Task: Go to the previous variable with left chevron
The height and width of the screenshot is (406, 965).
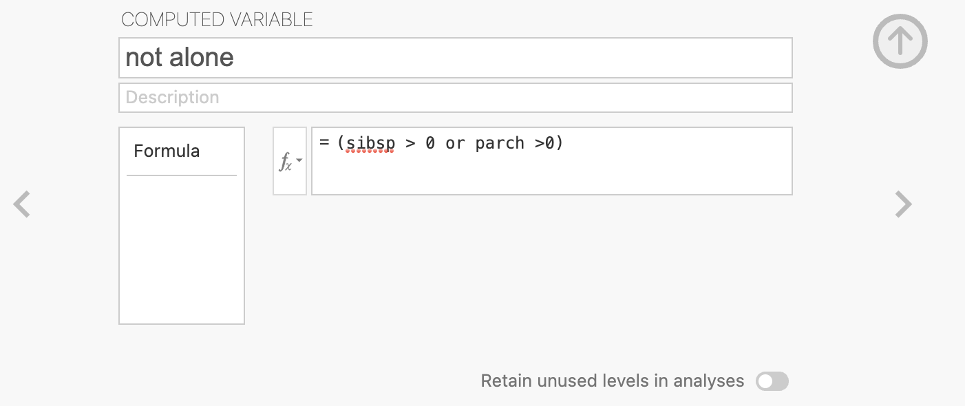Action: tap(22, 204)
